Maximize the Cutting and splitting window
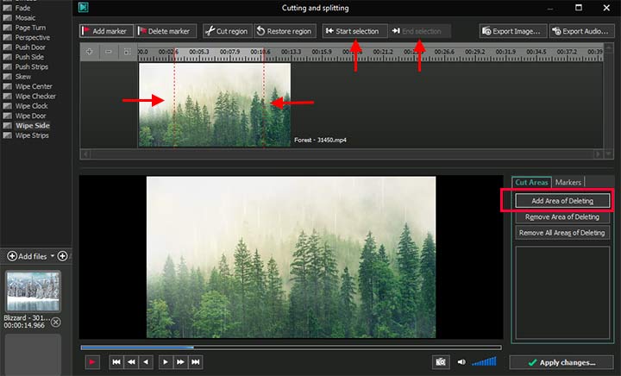 tap(579, 8)
